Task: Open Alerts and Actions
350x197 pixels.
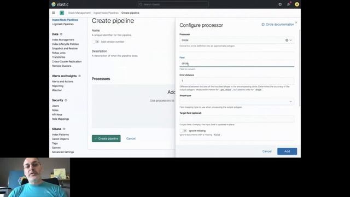Action: point(62,82)
